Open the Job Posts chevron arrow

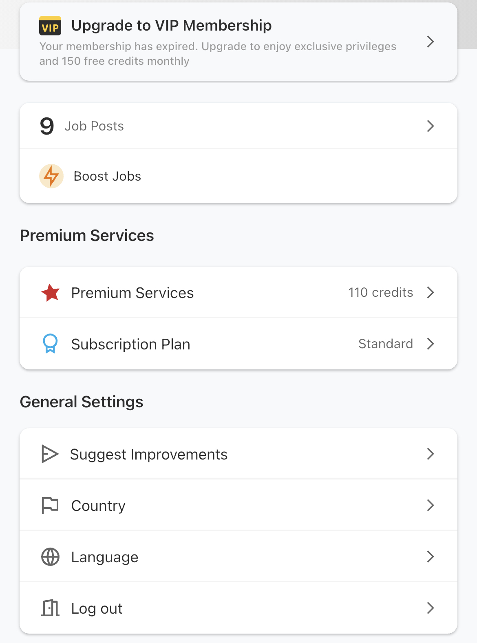[x=431, y=126]
